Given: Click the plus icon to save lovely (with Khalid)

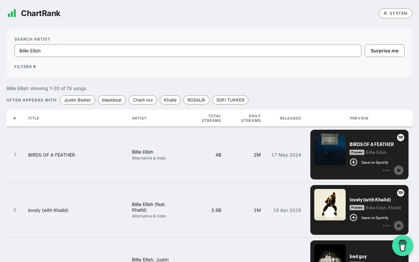Looking at the screenshot, I should click(354, 217).
